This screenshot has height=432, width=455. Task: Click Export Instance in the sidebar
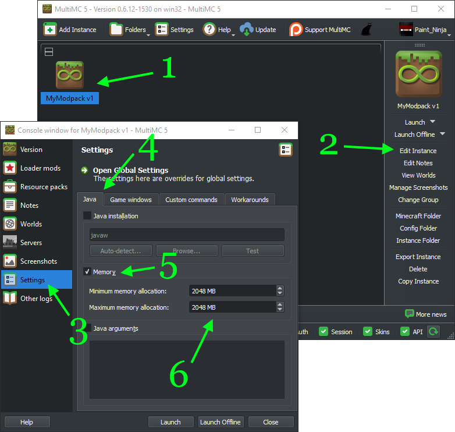(x=418, y=257)
